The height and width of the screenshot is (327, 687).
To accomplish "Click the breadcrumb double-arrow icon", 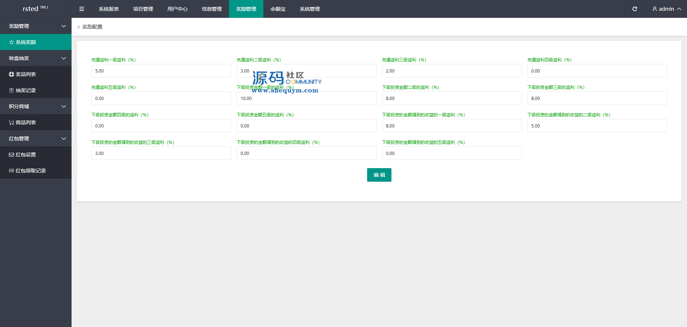I will [x=79, y=27].
